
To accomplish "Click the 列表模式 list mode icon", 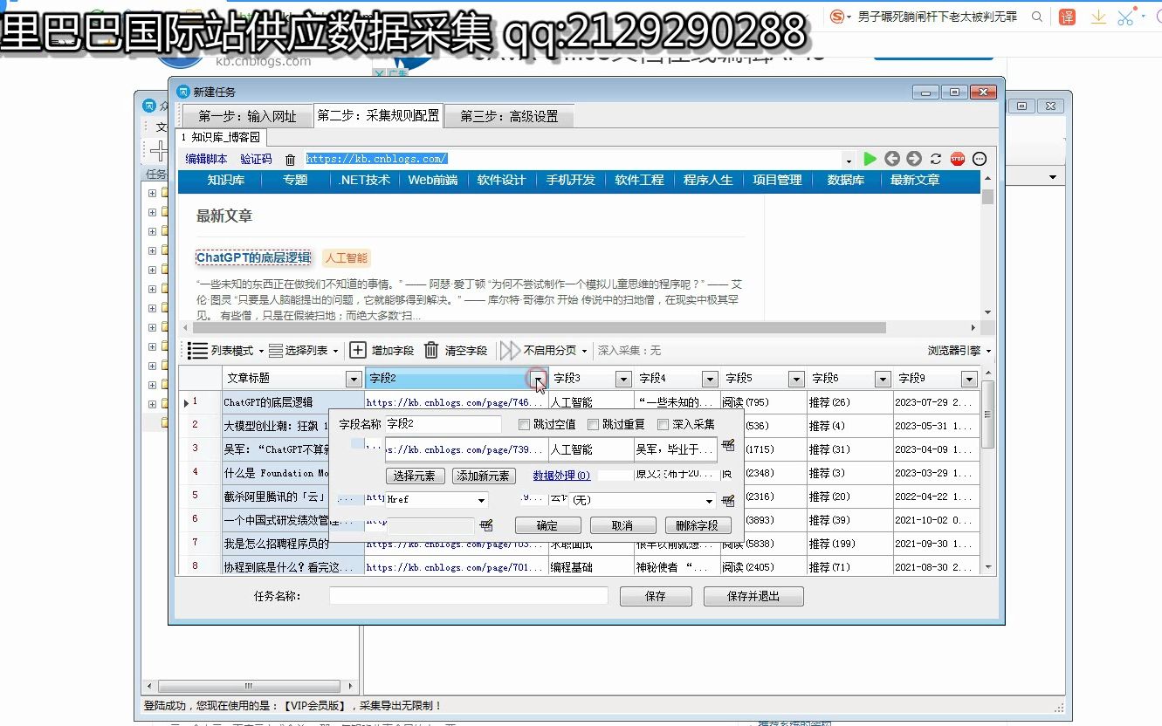I will point(196,350).
